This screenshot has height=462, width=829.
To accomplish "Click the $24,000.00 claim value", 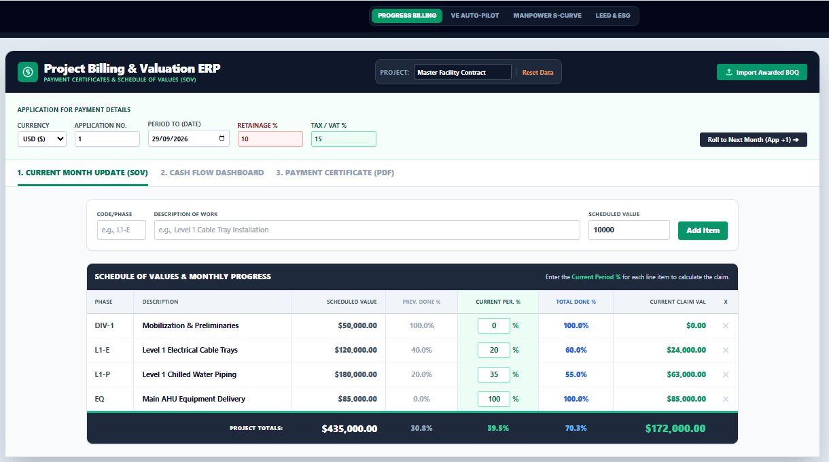I will pyautogui.click(x=686, y=350).
